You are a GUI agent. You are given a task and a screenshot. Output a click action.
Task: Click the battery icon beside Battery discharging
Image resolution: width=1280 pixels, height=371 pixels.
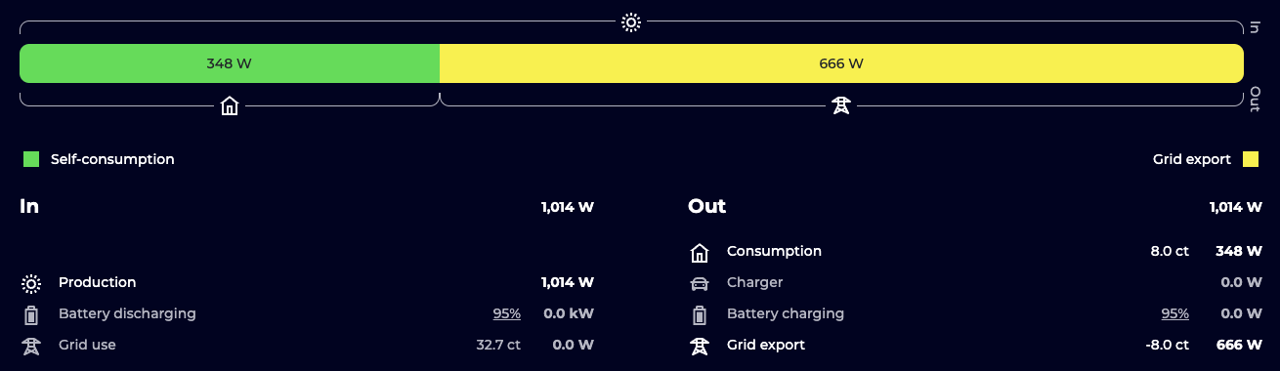coord(31,314)
